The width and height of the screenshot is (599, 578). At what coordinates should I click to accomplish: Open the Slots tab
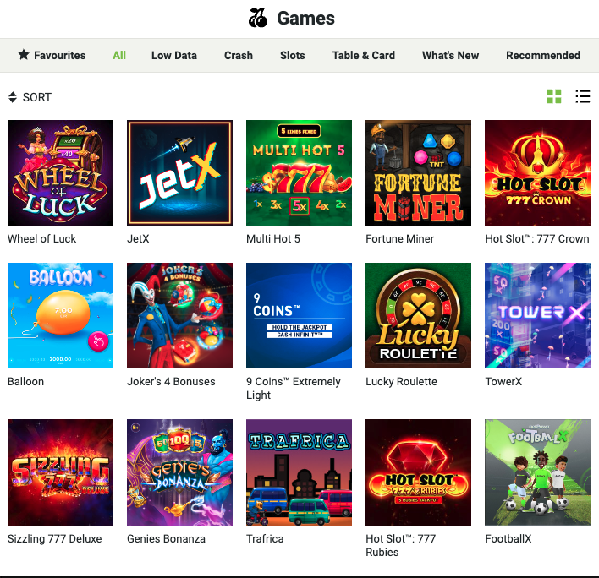[292, 55]
